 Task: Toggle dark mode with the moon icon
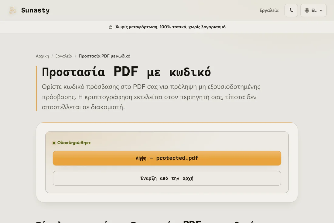[x=291, y=10]
